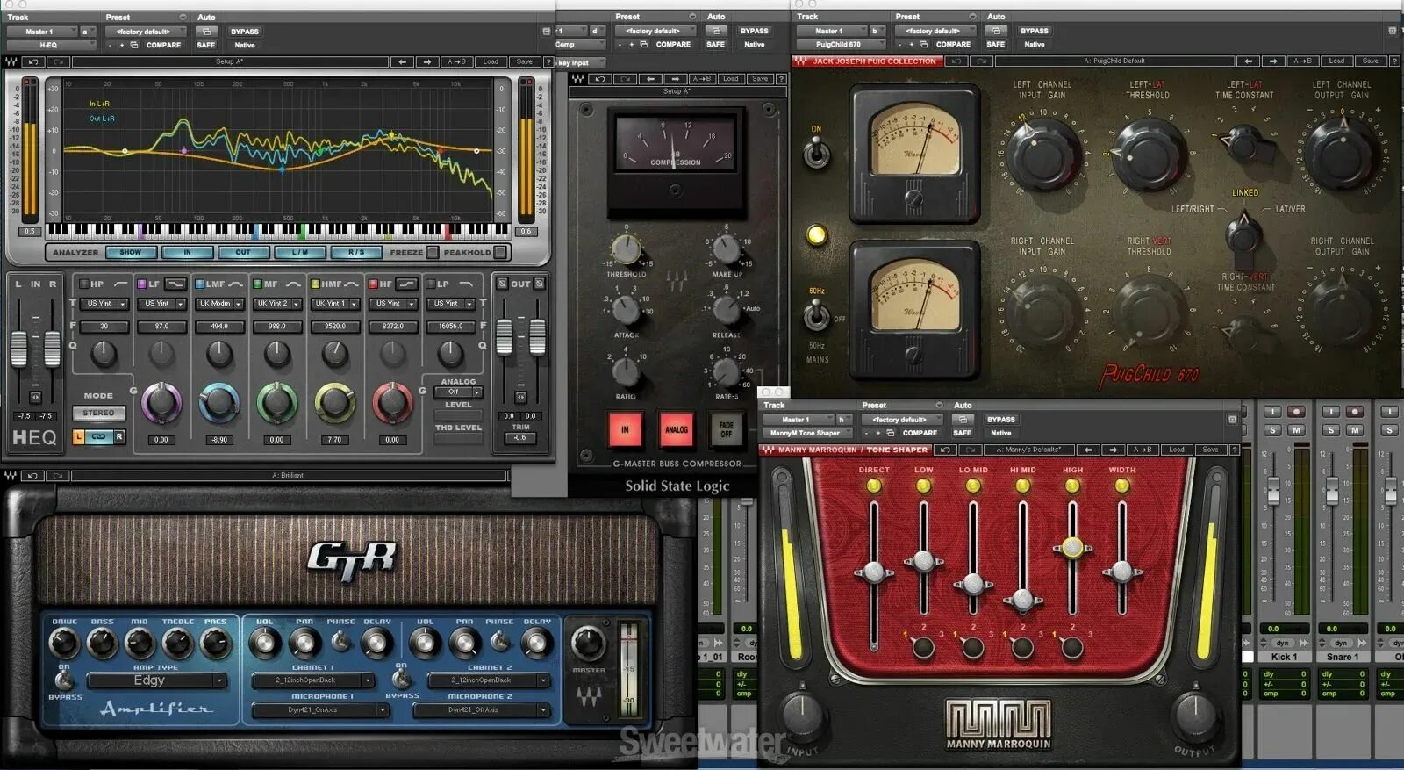Click the redo arrow in the H-EQ toolbar
The image size is (1404, 770).
59,61
